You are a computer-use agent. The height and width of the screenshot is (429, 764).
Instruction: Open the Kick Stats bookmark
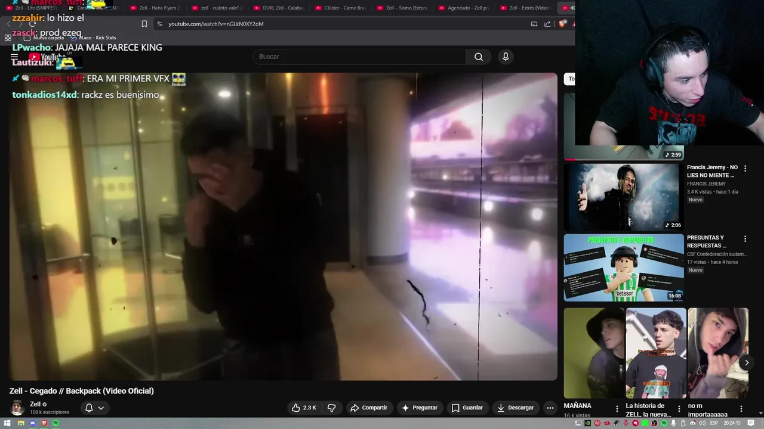point(93,38)
